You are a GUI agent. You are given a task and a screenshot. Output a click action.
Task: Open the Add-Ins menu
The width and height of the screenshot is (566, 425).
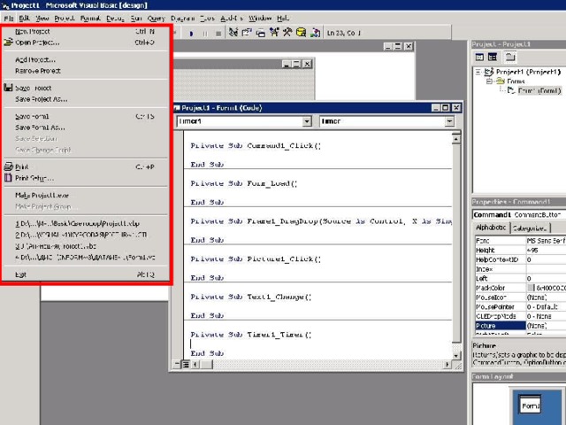[x=232, y=18]
